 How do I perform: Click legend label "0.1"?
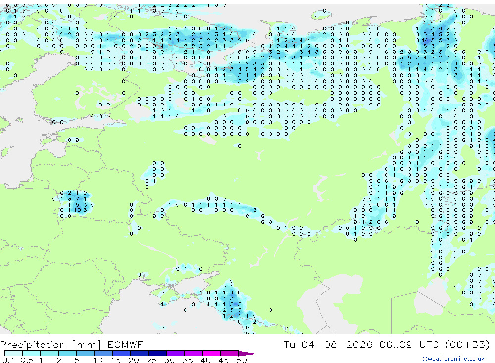pos(8,360)
